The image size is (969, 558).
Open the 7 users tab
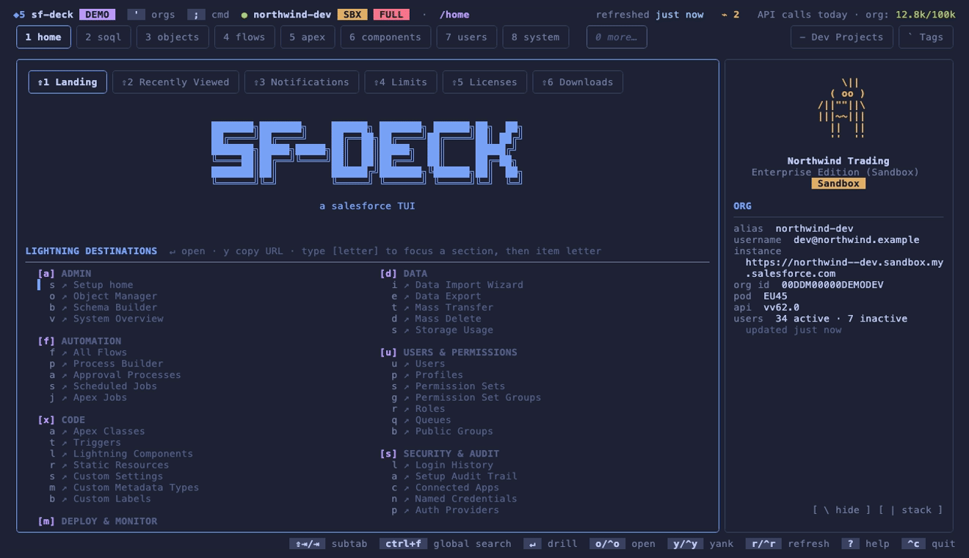pyautogui.click(x=466, y=37)
